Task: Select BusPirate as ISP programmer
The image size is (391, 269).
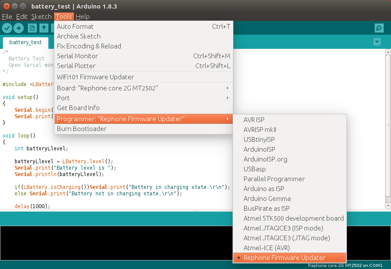Action: coord(290,209)
